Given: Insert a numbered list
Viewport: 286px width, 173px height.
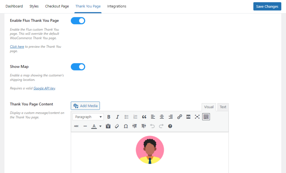Looking at the screenshot, I should [135, 117].
